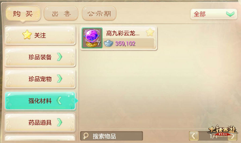Toggle the favorite star on 高九彩云龙 listing
The height and width of the screenshot is (143, 241).
[150, 32]
